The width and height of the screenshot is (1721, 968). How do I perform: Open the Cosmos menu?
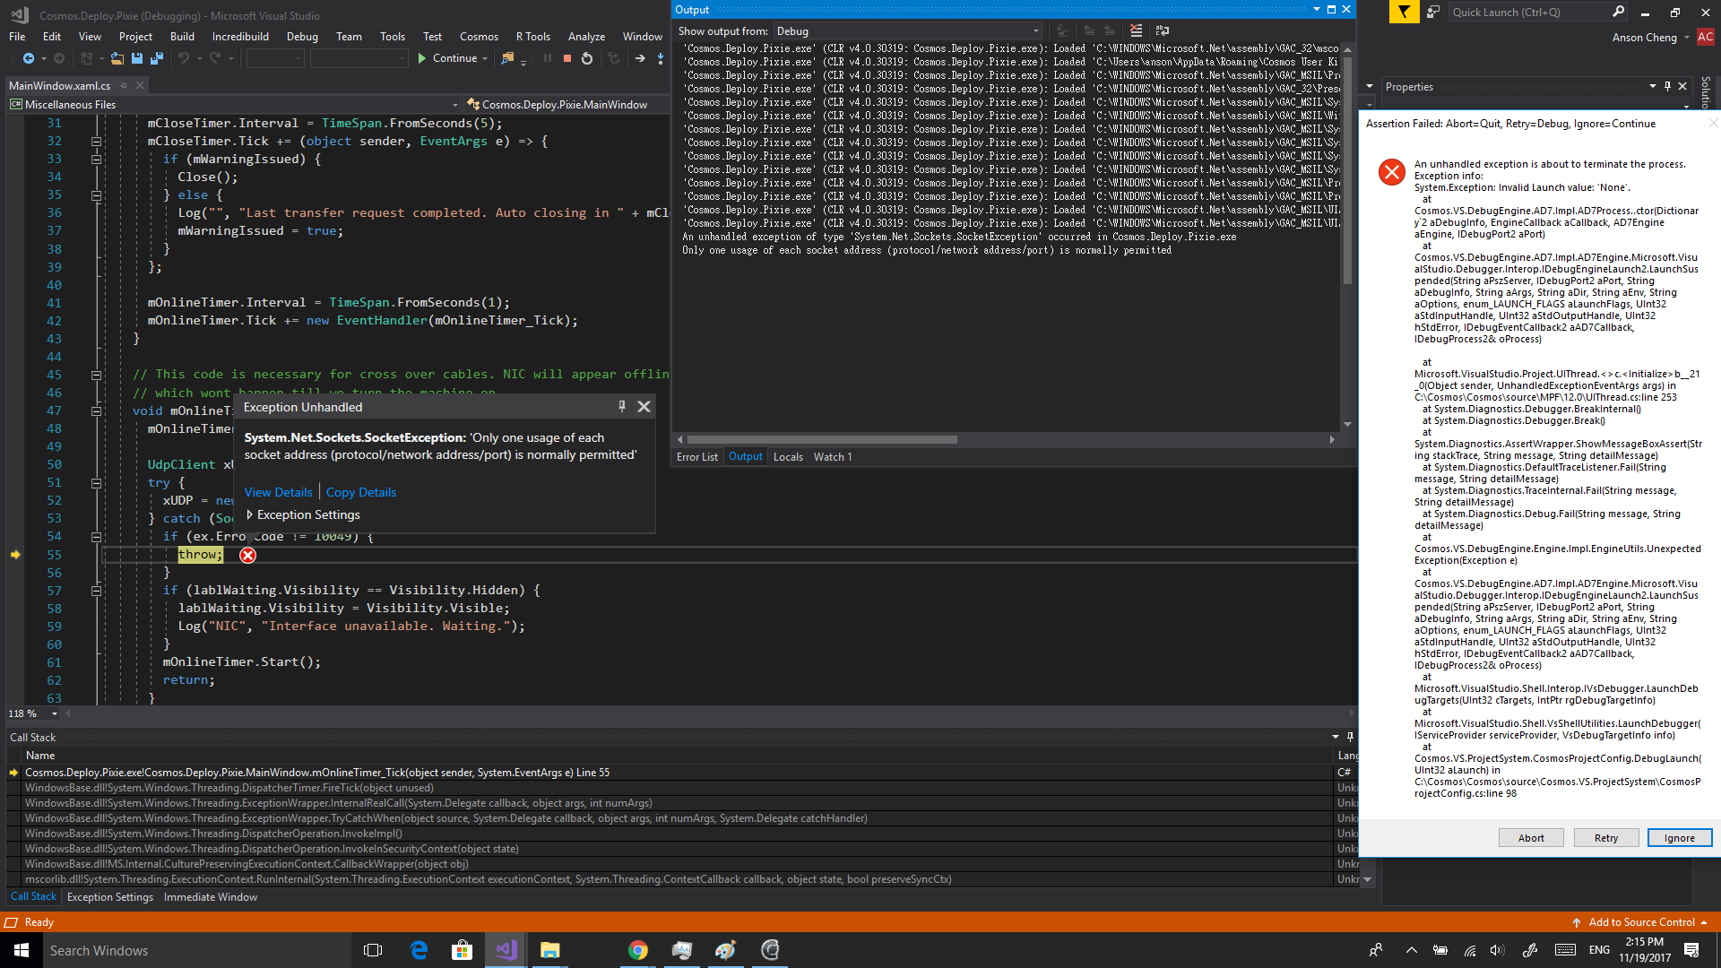(479, 37)
